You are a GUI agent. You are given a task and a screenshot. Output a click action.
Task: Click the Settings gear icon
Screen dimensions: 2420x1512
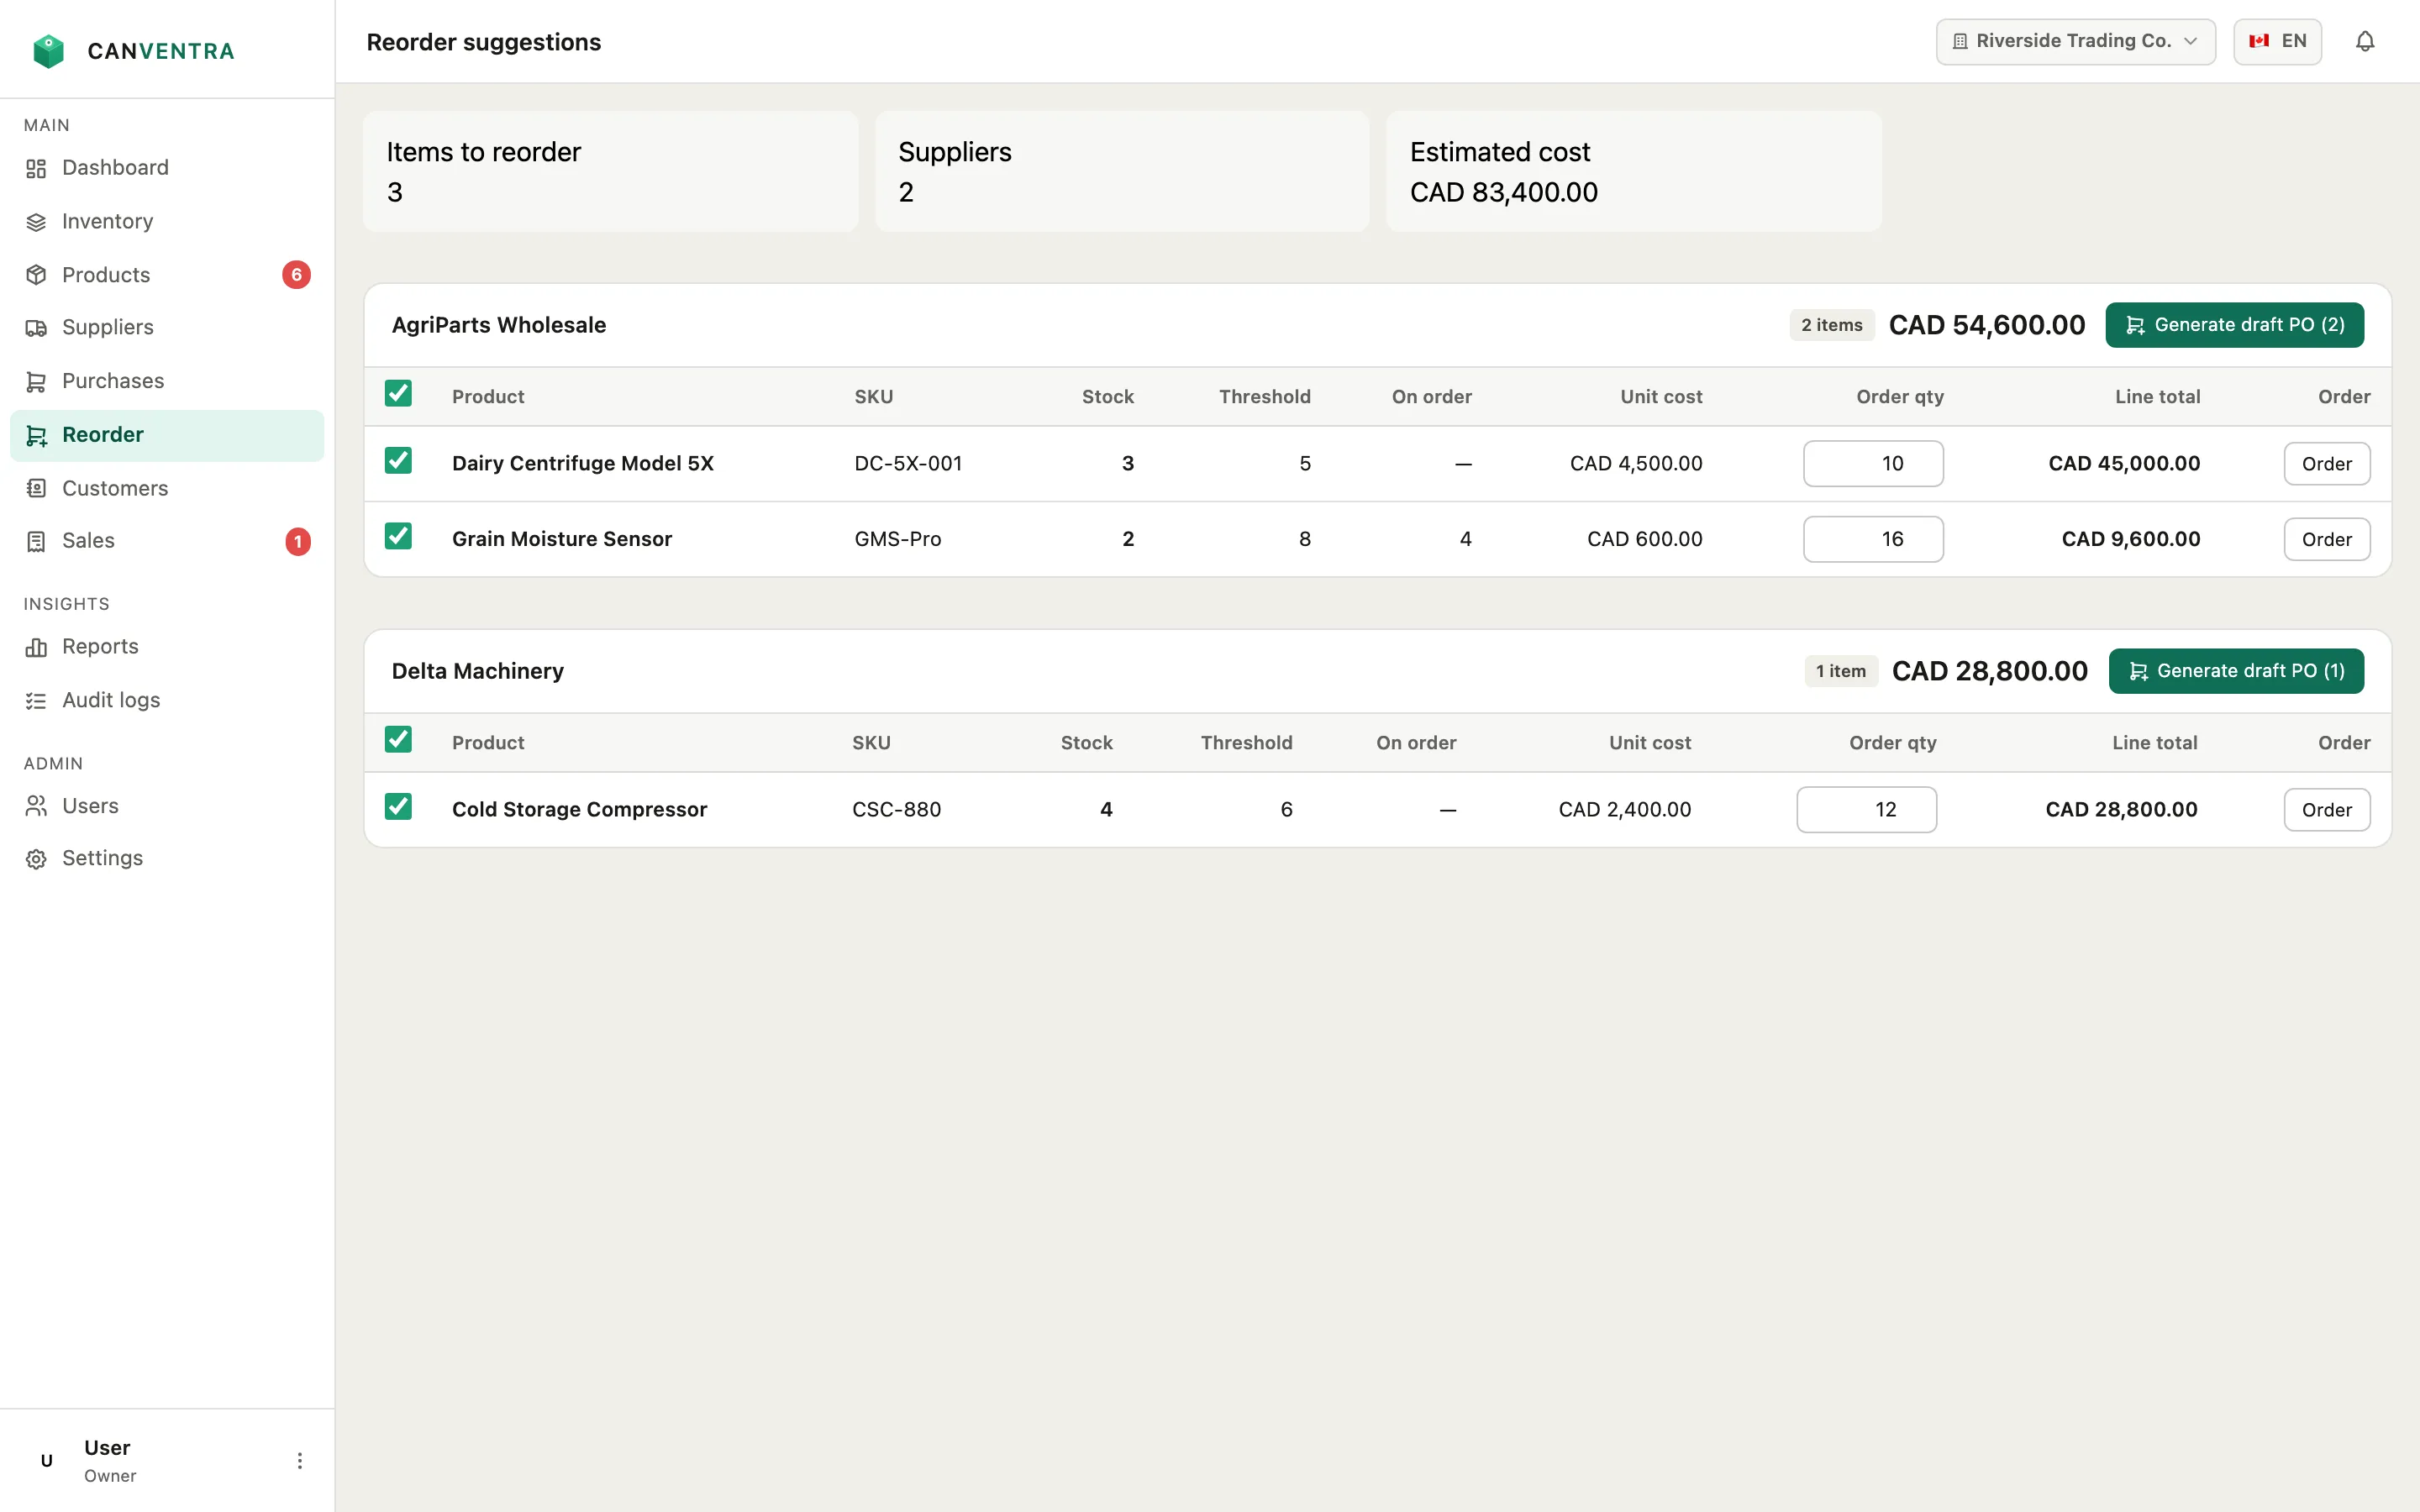coord(36,859)
